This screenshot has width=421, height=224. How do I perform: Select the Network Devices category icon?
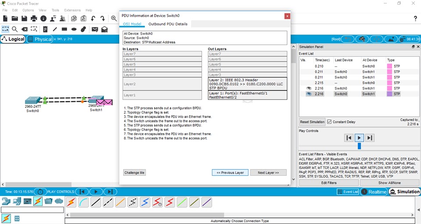6,201
